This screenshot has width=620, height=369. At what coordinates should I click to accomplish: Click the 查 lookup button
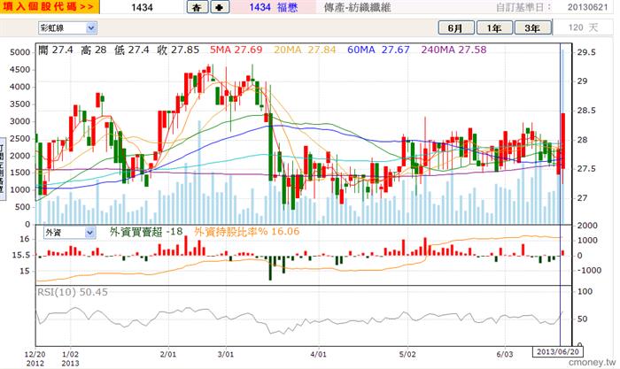pos(197,7)
